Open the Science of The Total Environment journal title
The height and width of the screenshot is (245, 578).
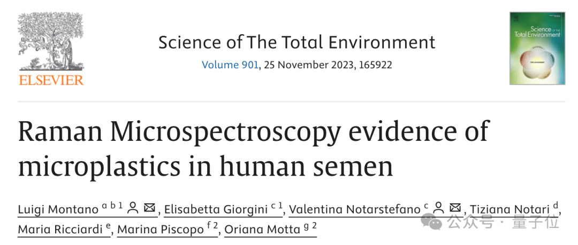(296, 42)
